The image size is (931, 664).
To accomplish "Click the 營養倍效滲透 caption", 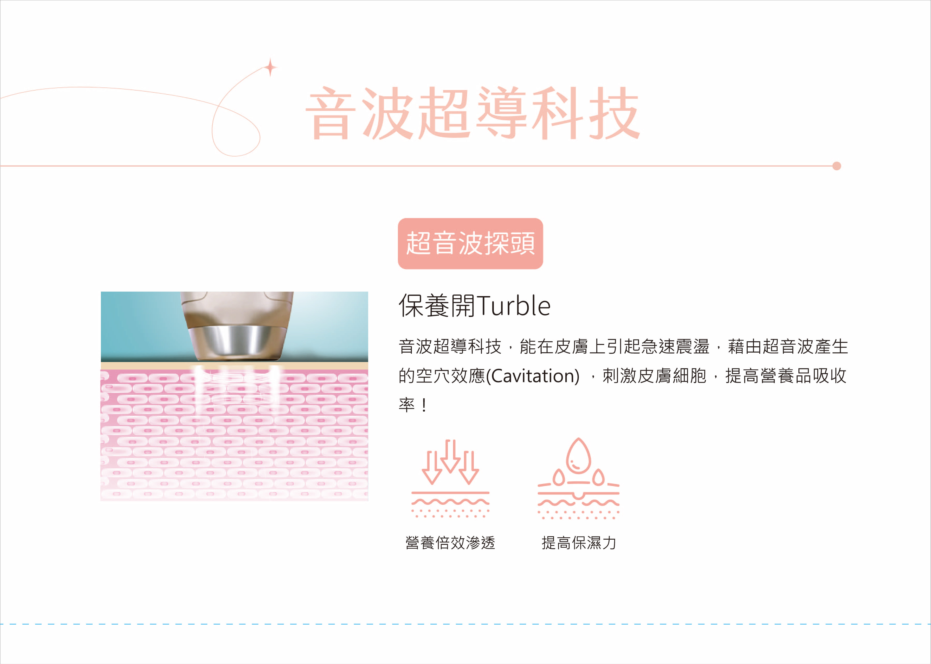I will (x=450, y=543).
